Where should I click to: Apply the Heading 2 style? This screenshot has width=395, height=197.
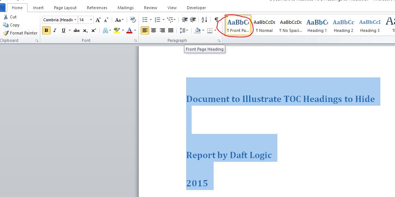pyautogui.click(x=344, y=25)
